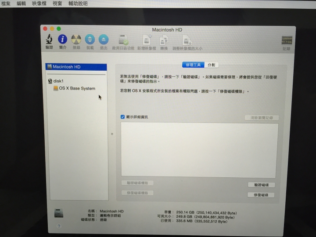Click inside the detail log text area
This screenshot has width=316, height=237.
pyautogui.click(x=199, y=151)
